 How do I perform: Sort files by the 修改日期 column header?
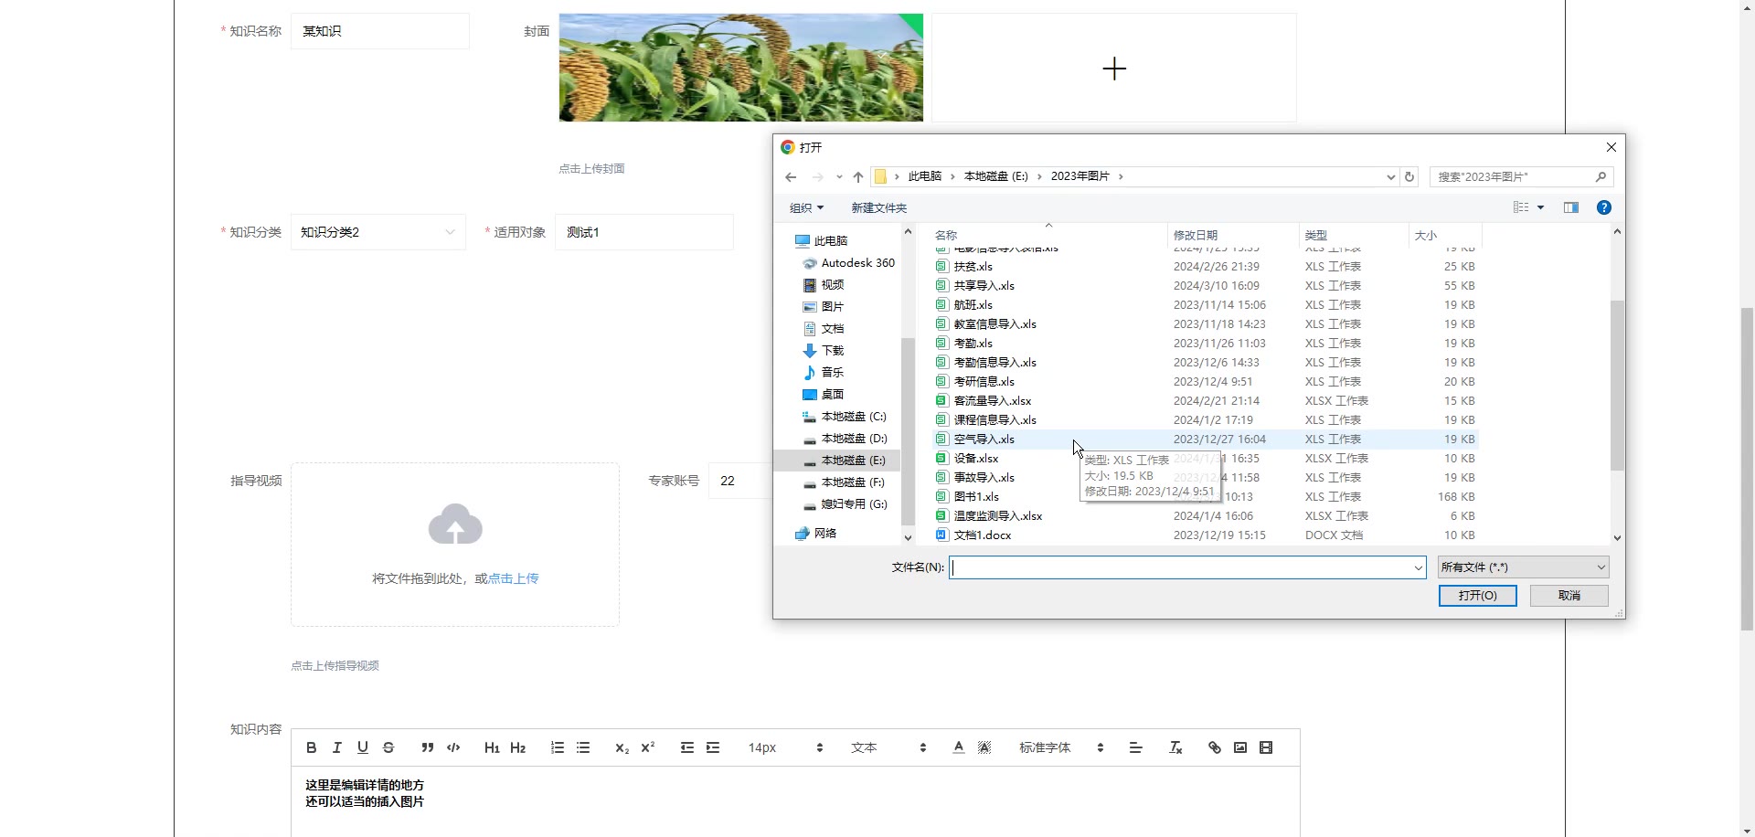click(x=1234, y=235)
